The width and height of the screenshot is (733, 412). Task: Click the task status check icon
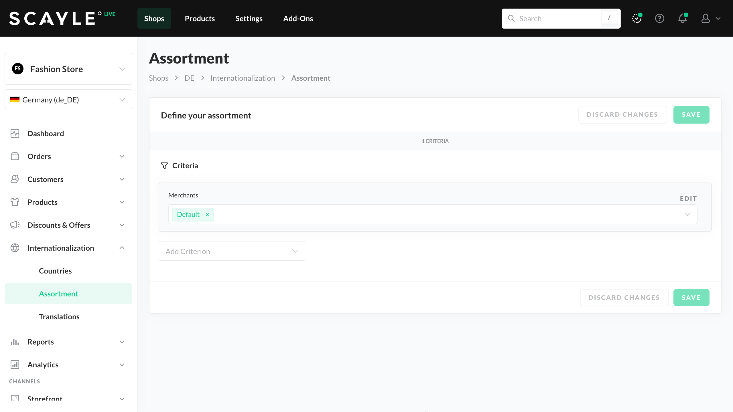point(637,19)
